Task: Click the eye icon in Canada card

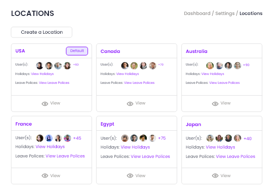Action: pos(130,104)
